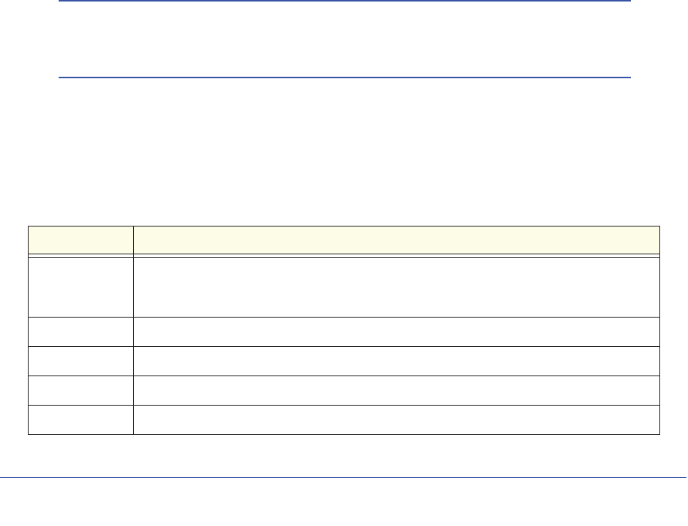Click fourth body row right cell

coord(396,391)
